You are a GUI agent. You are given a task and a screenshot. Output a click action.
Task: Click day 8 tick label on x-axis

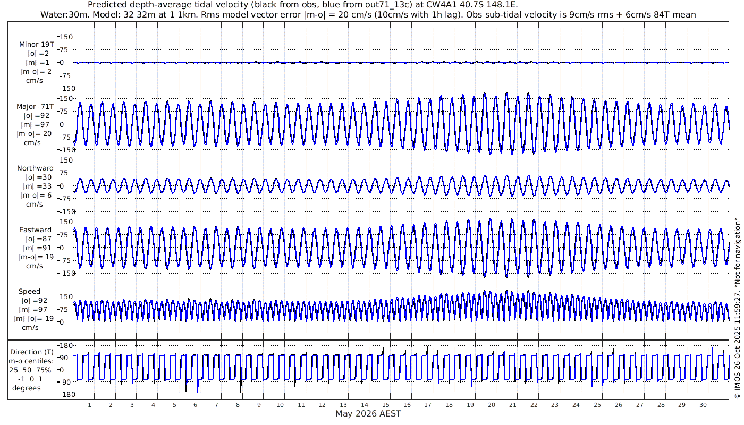point(238,405)
